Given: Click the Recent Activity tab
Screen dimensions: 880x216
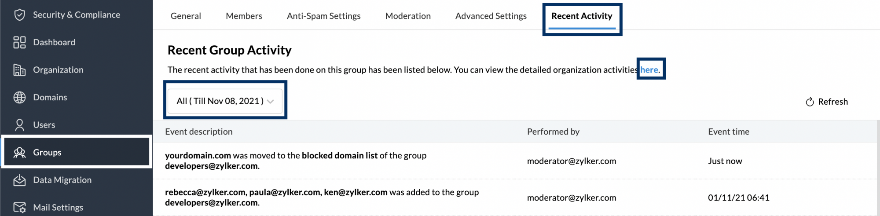Looking at the screenshot, I should [x=582, y=16].
